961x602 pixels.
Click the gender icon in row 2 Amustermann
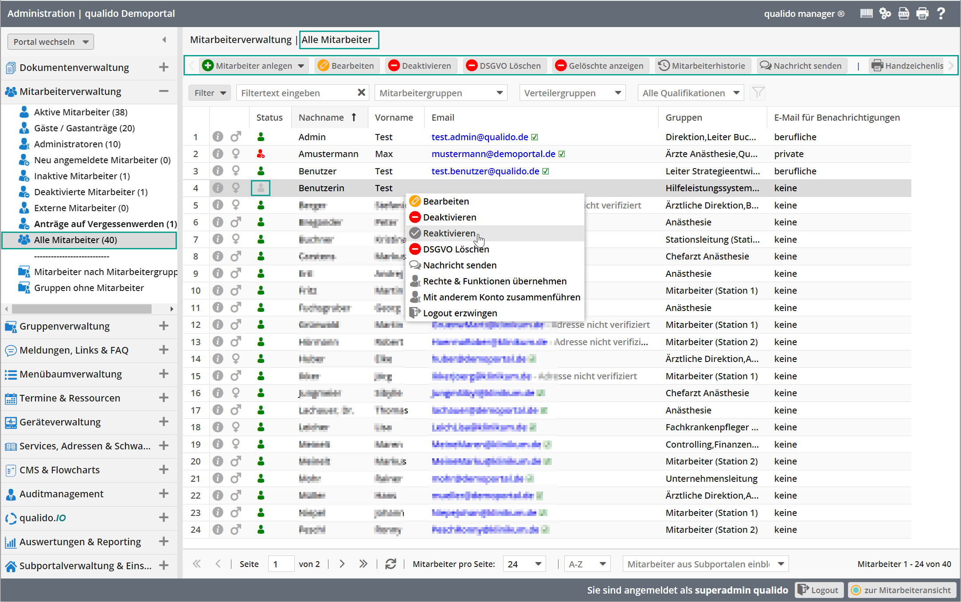point(236,154)
